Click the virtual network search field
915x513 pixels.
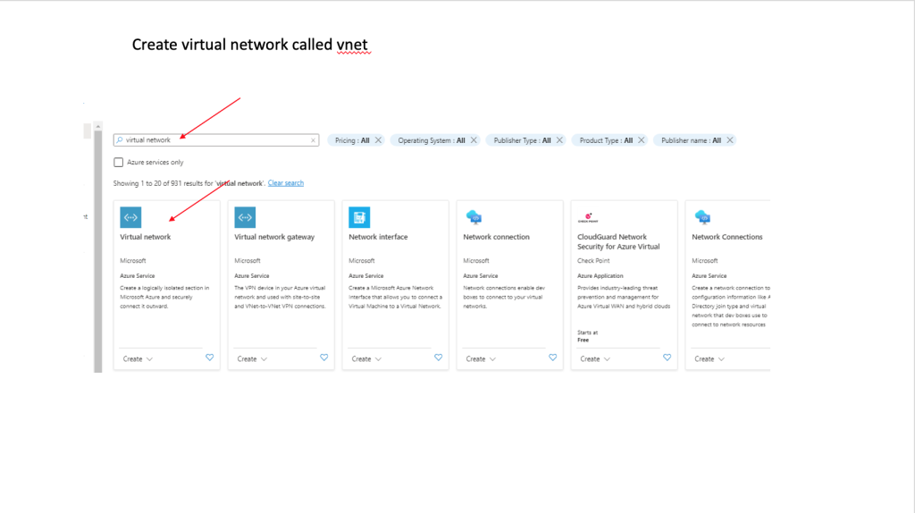coord(214,140)
